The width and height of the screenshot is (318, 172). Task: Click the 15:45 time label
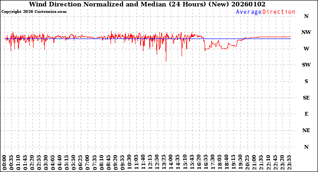[191, 162]
